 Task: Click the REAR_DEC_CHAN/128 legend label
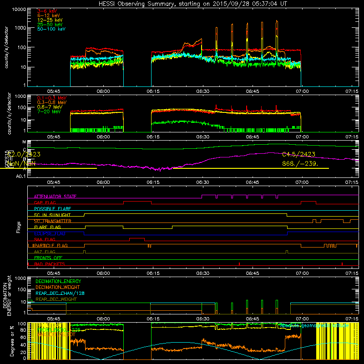[x=60, y=293]
